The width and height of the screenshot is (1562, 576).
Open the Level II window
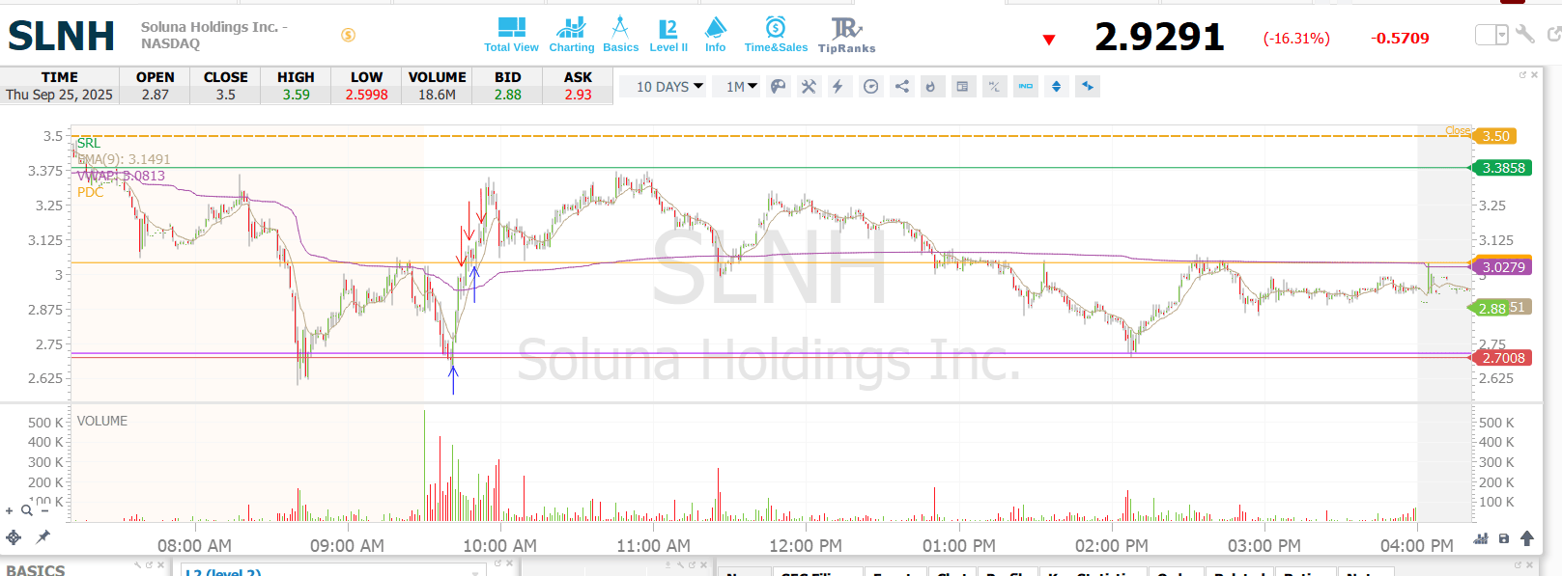point(668,35)
